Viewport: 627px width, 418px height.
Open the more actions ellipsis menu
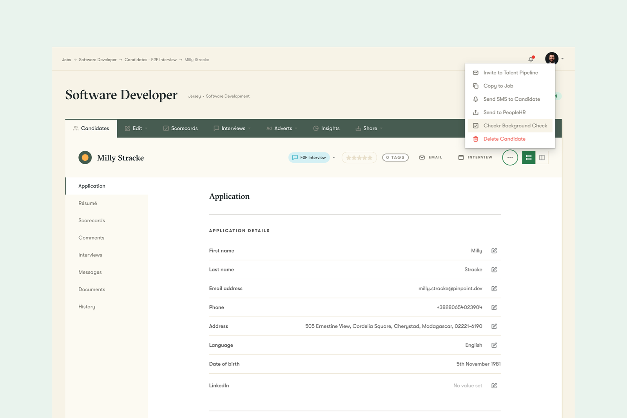pyautogui.click(x=510, y=157)
